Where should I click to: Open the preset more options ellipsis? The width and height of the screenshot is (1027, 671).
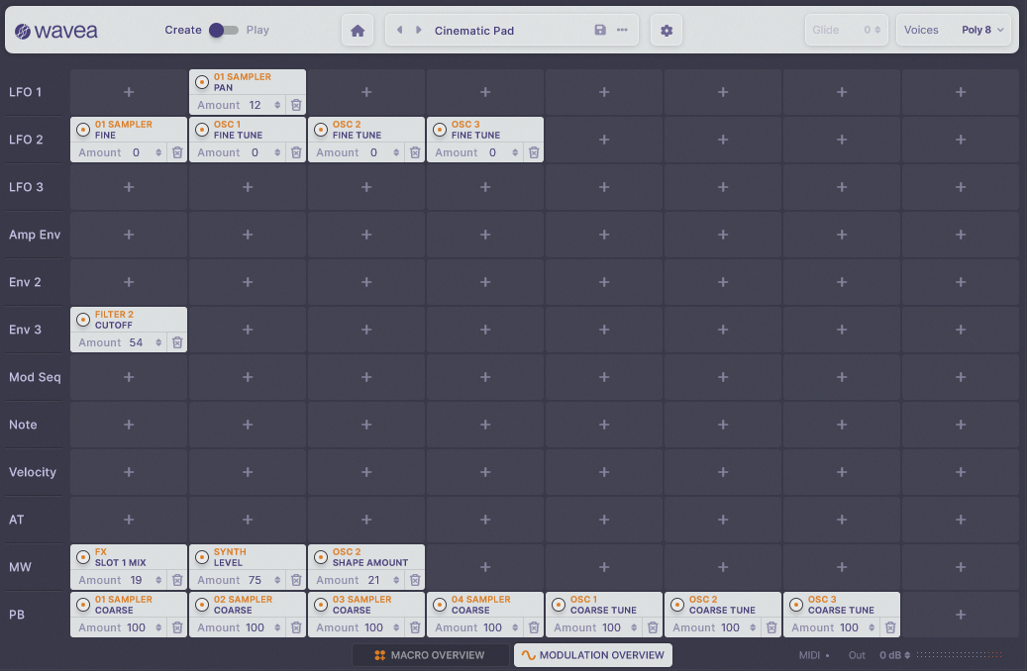click(622, 31)
